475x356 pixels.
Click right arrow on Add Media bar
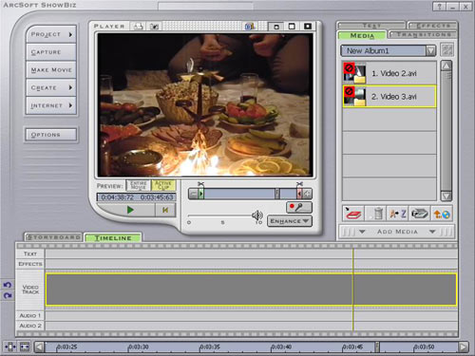[x=432, y=232]
